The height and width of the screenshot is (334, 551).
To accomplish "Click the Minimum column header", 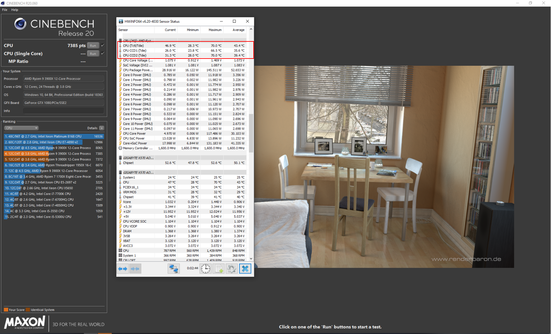I will pyautogui.click(x=189, y=30).
